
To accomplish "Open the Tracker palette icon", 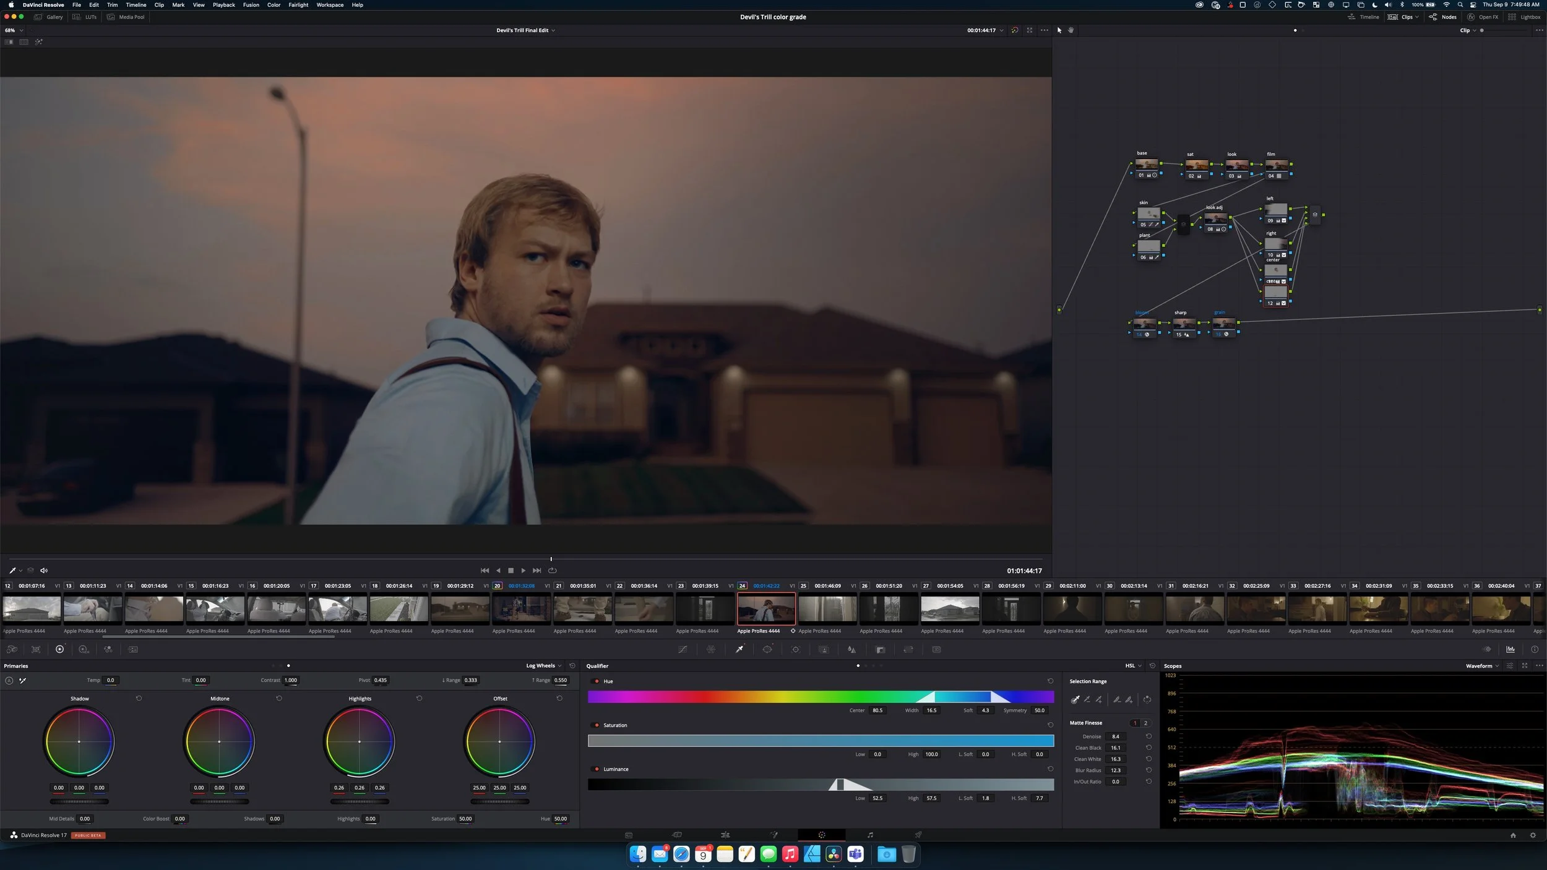I will pyautogui.click(x=796, y=650).
